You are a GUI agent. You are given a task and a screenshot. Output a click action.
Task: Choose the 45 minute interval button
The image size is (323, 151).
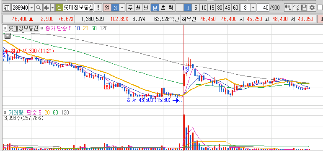(x=227, y=8)
